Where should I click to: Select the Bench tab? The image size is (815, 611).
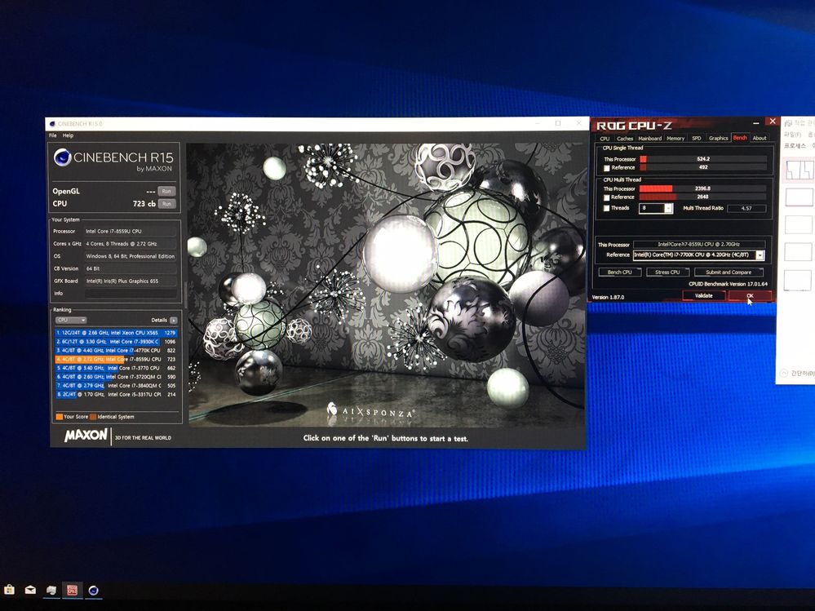tap(740, 138)
